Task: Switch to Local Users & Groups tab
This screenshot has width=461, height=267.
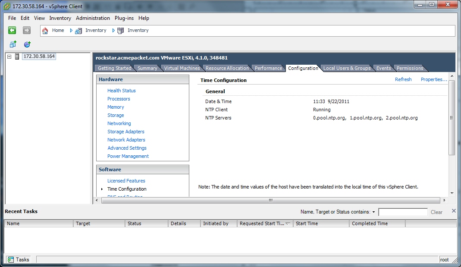Action: point(347,68)
